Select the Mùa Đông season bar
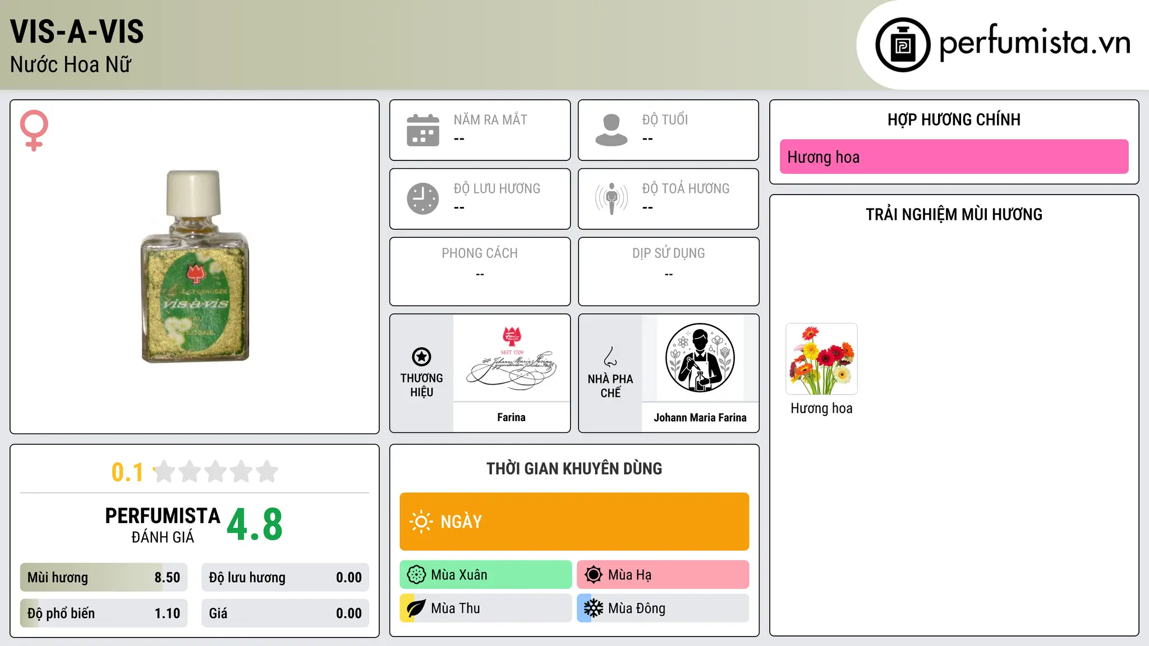Viewport: 1149px width, 646px height. (663, 608)
